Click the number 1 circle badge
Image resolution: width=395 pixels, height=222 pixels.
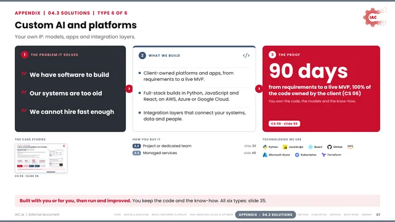(25, 55)
